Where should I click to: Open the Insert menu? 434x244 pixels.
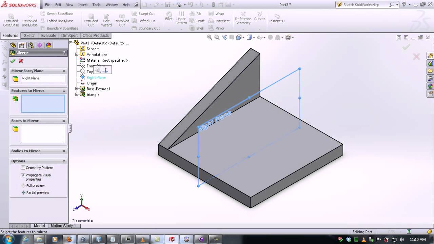(83, 5)
